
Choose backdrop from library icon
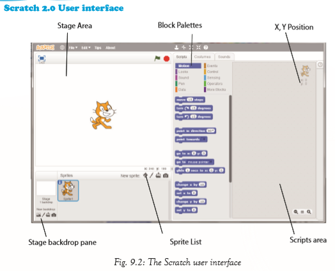click(x=38, y=215)
